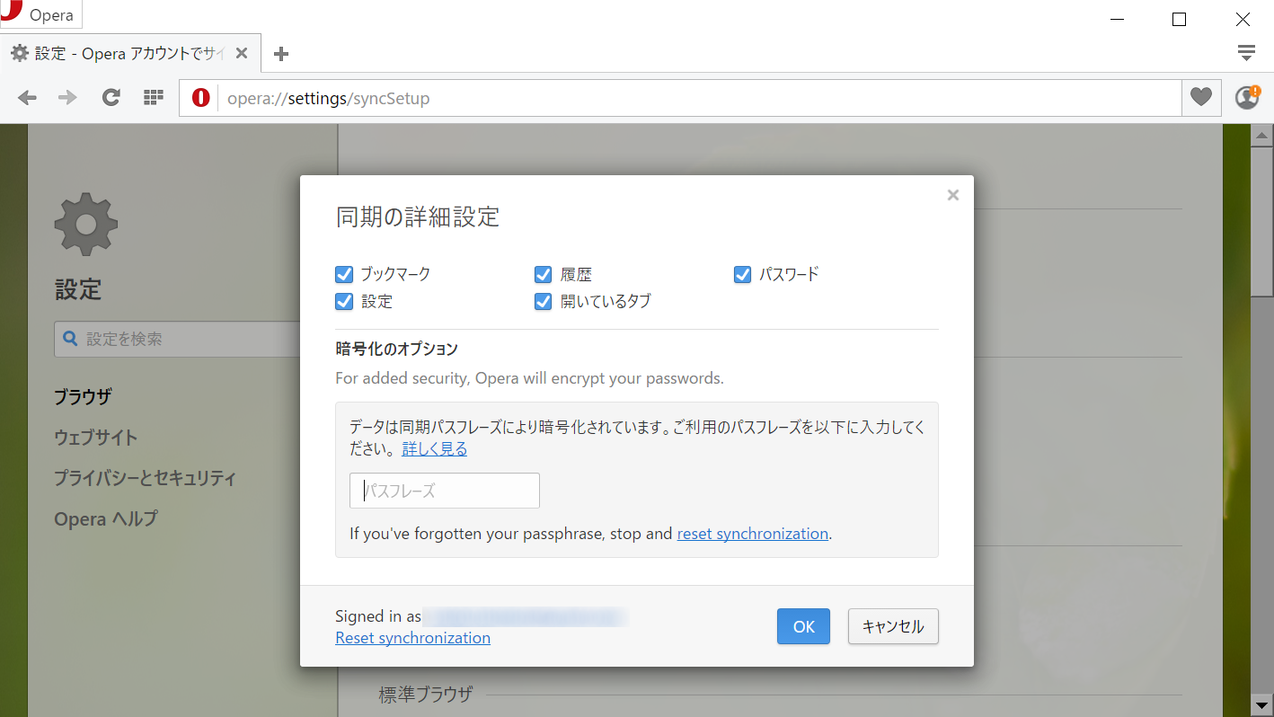Open Speed Dial via the grid icon
Screen dimensions: 1274x717
coord(153,97)
